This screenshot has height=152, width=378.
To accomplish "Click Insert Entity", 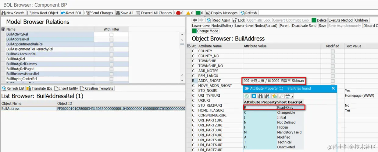I will pyautogui.click(x=66, y=88).
